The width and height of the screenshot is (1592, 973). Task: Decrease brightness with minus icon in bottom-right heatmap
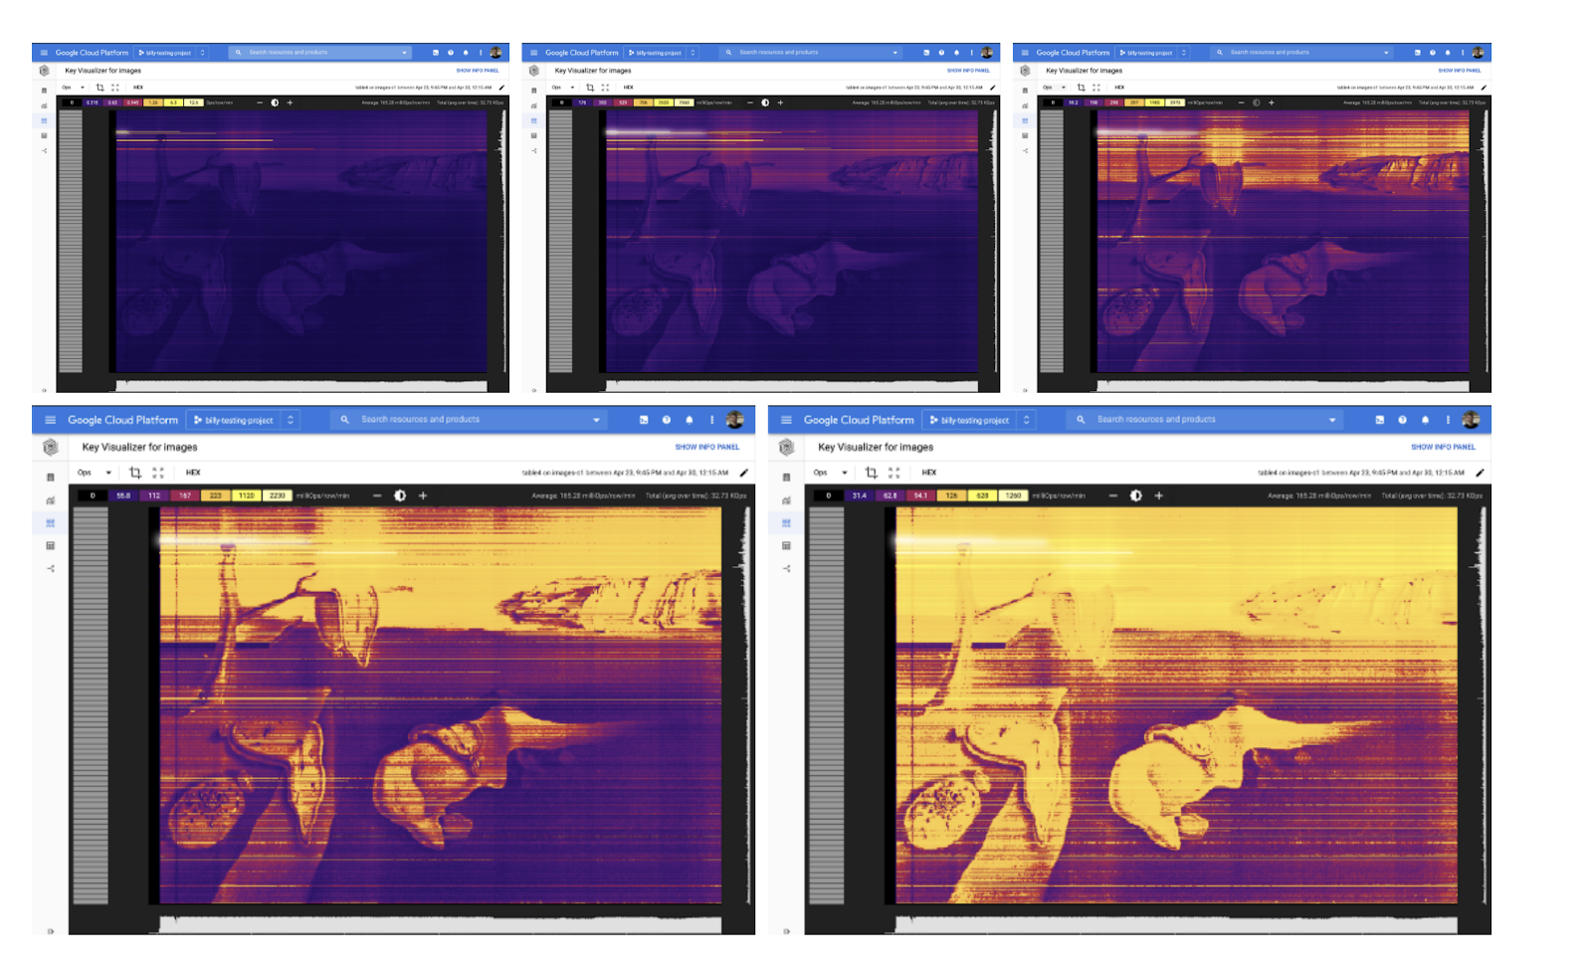[x=1112, y=495]
